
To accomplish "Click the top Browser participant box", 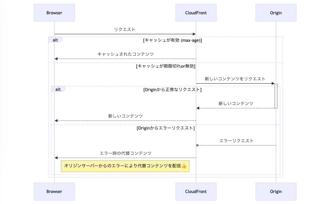I will 54,13.
